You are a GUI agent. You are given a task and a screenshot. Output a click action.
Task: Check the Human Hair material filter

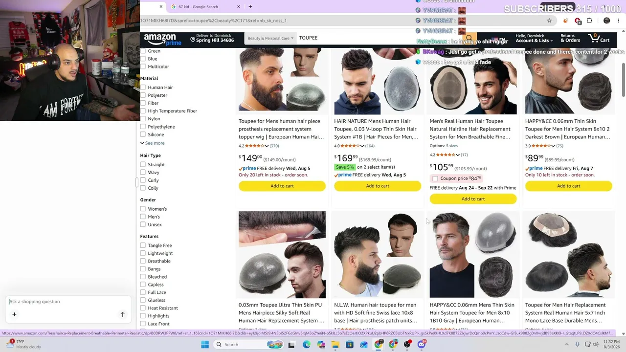click(x=143, y=88)
